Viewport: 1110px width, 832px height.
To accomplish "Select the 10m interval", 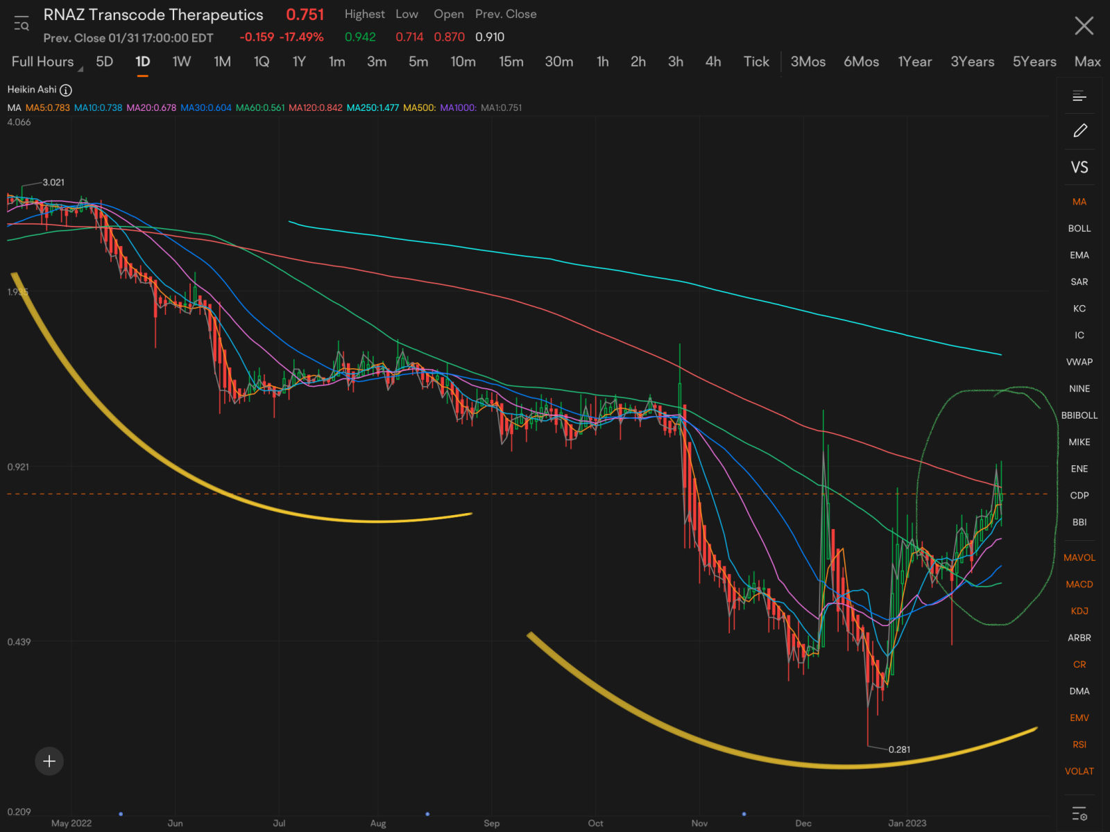I will [463, 62].
